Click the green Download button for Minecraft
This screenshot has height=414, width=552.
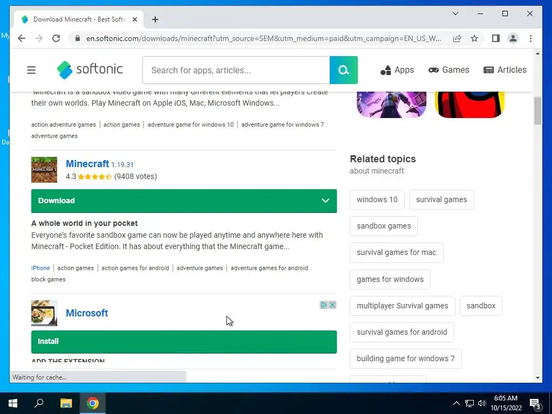click(184, 201)
